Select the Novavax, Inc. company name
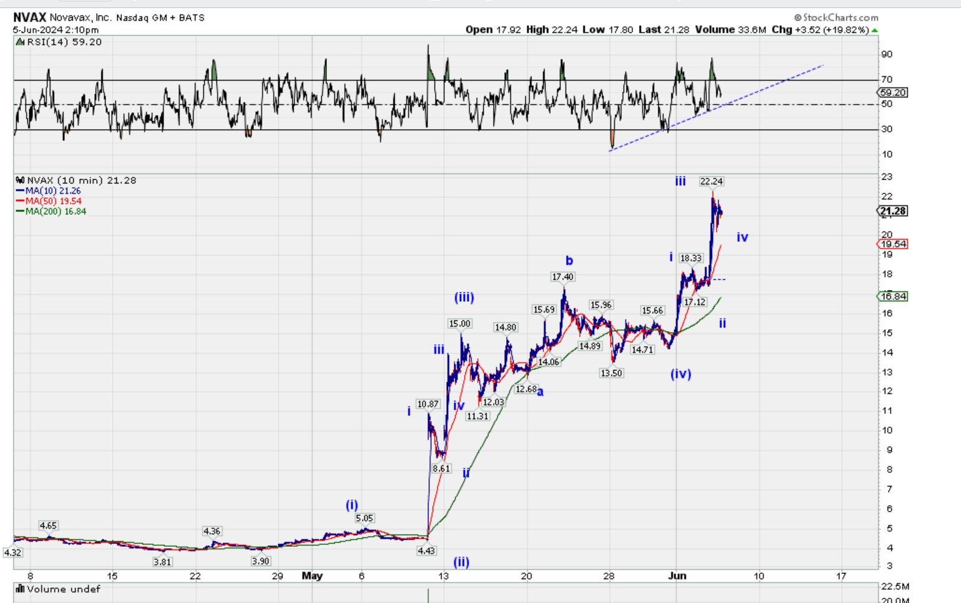The image size is (961, 603). (x=81, y=17)
